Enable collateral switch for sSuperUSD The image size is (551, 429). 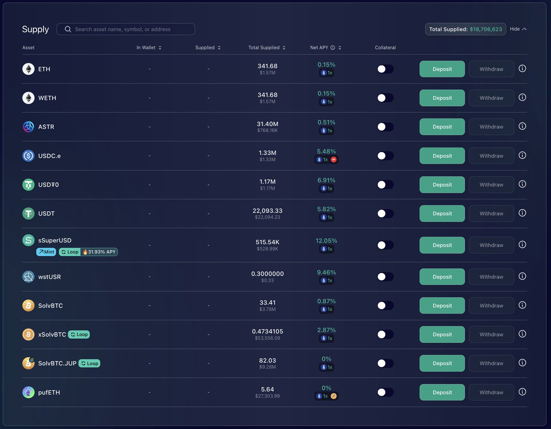tap(385, 245)
